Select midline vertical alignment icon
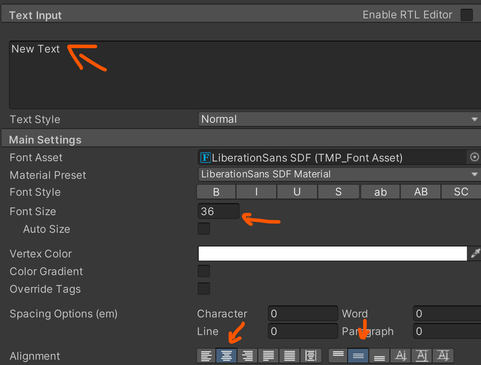Image resolution: width=481 pixels, height=365 pixels. click(x=422, y=355)
